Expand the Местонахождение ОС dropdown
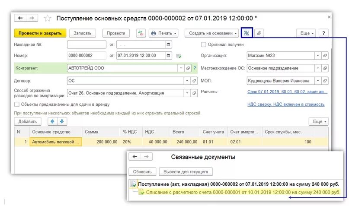Viewport: 349px width, 206px height. pos(318,68)
